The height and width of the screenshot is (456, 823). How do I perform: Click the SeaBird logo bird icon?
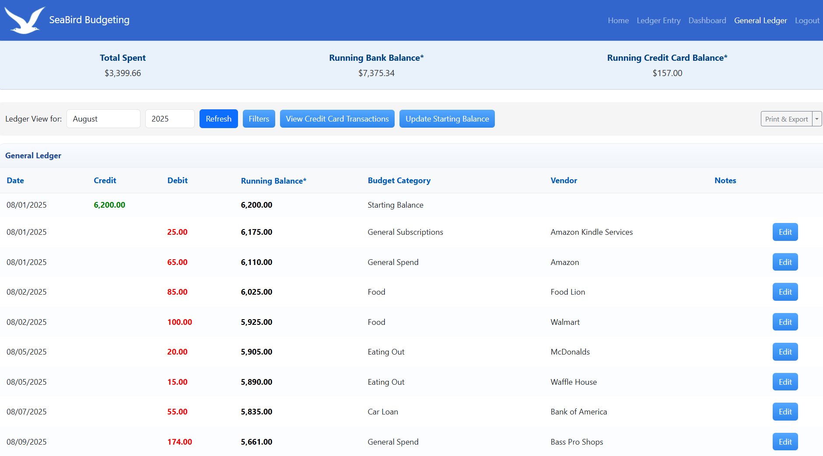pos(25,20)
